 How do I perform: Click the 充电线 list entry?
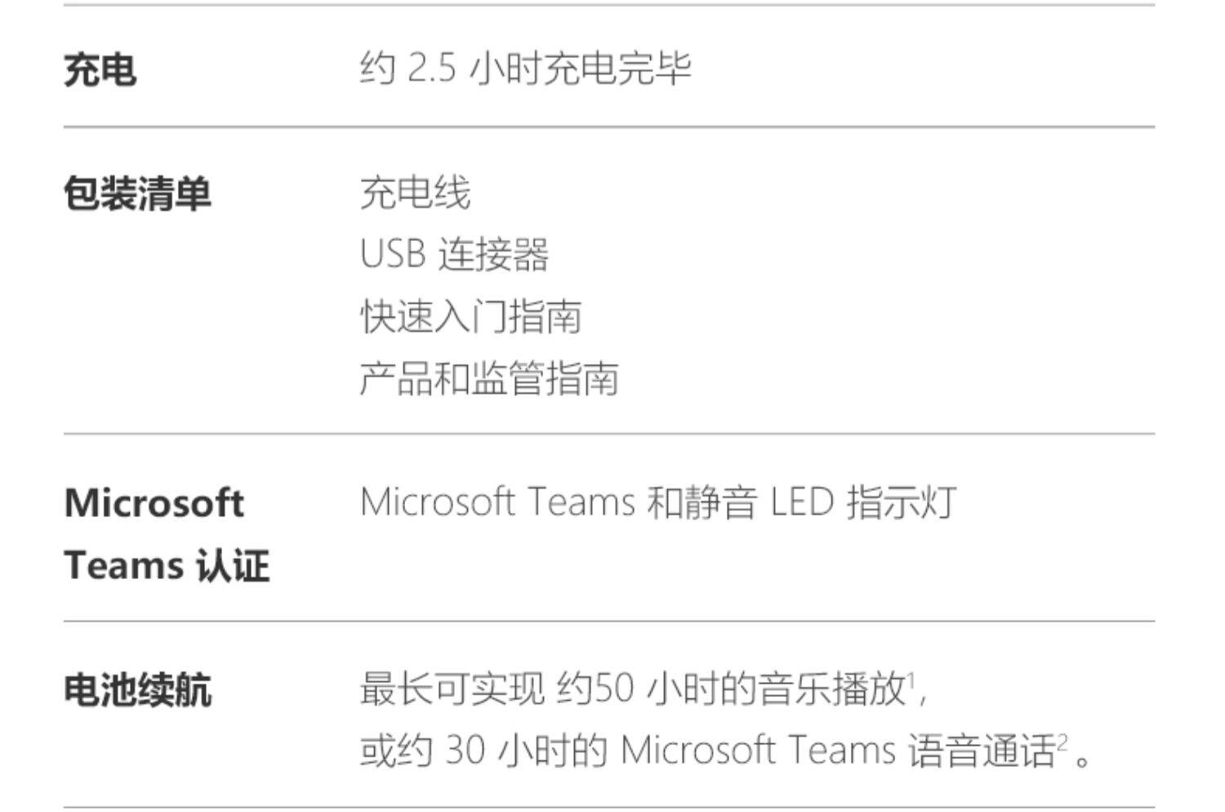415,194
